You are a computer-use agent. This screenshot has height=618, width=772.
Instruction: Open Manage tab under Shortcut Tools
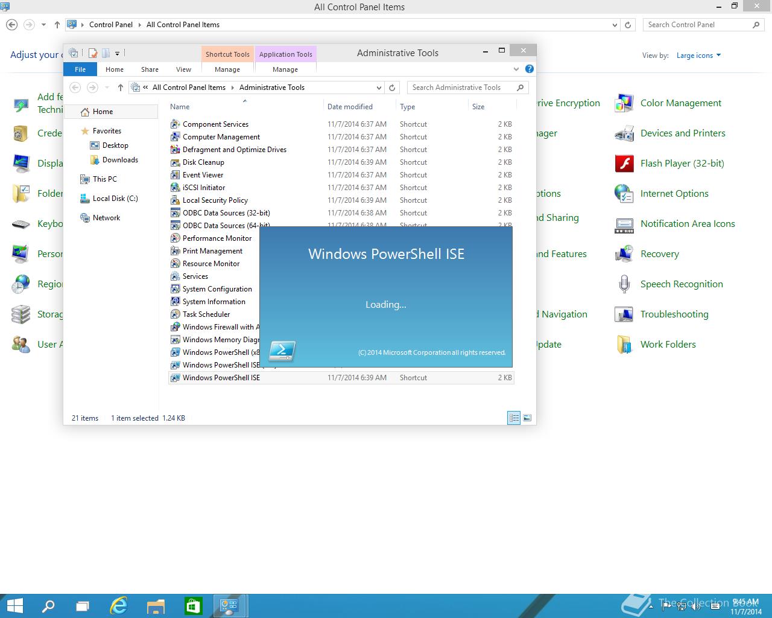coord(227,69)
